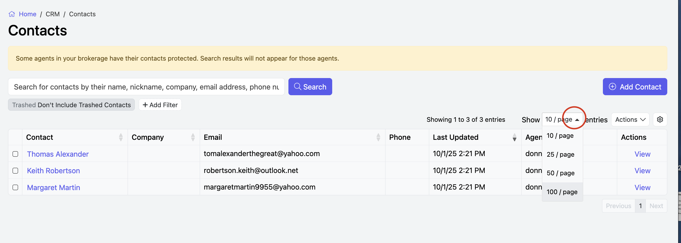Click the magnifier icon on Search button
This screenshot has height=243, width=681.
point(298,87)
